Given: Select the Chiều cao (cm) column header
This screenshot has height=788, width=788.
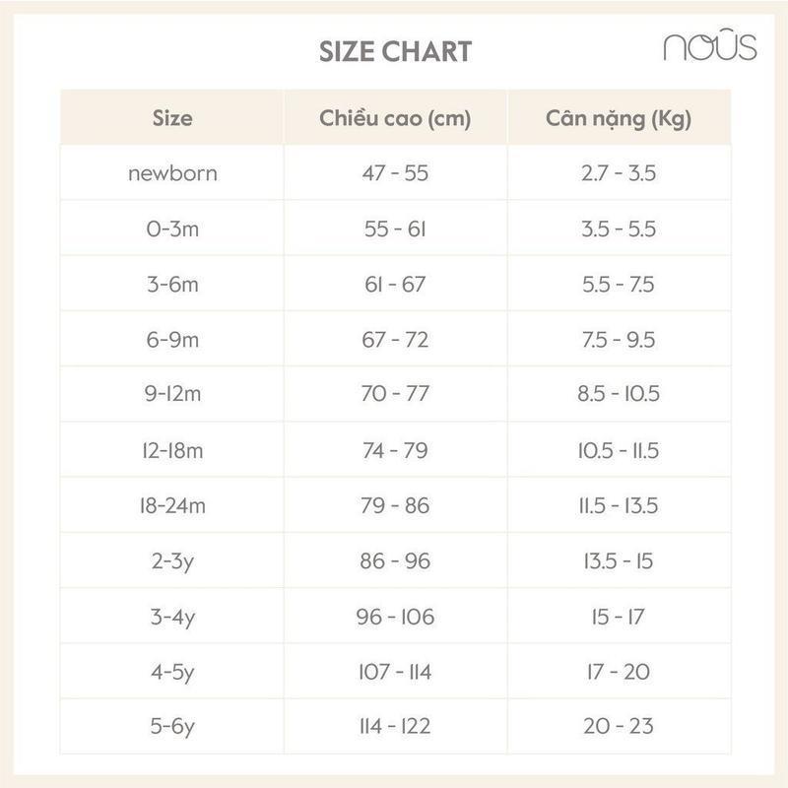Looking at the screenshot, I should (x=395, y=119).
